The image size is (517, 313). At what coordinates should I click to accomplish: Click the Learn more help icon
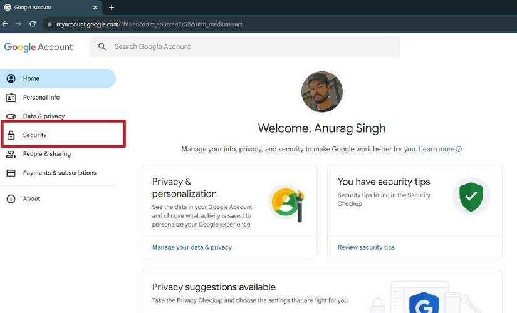click(459, 150)
